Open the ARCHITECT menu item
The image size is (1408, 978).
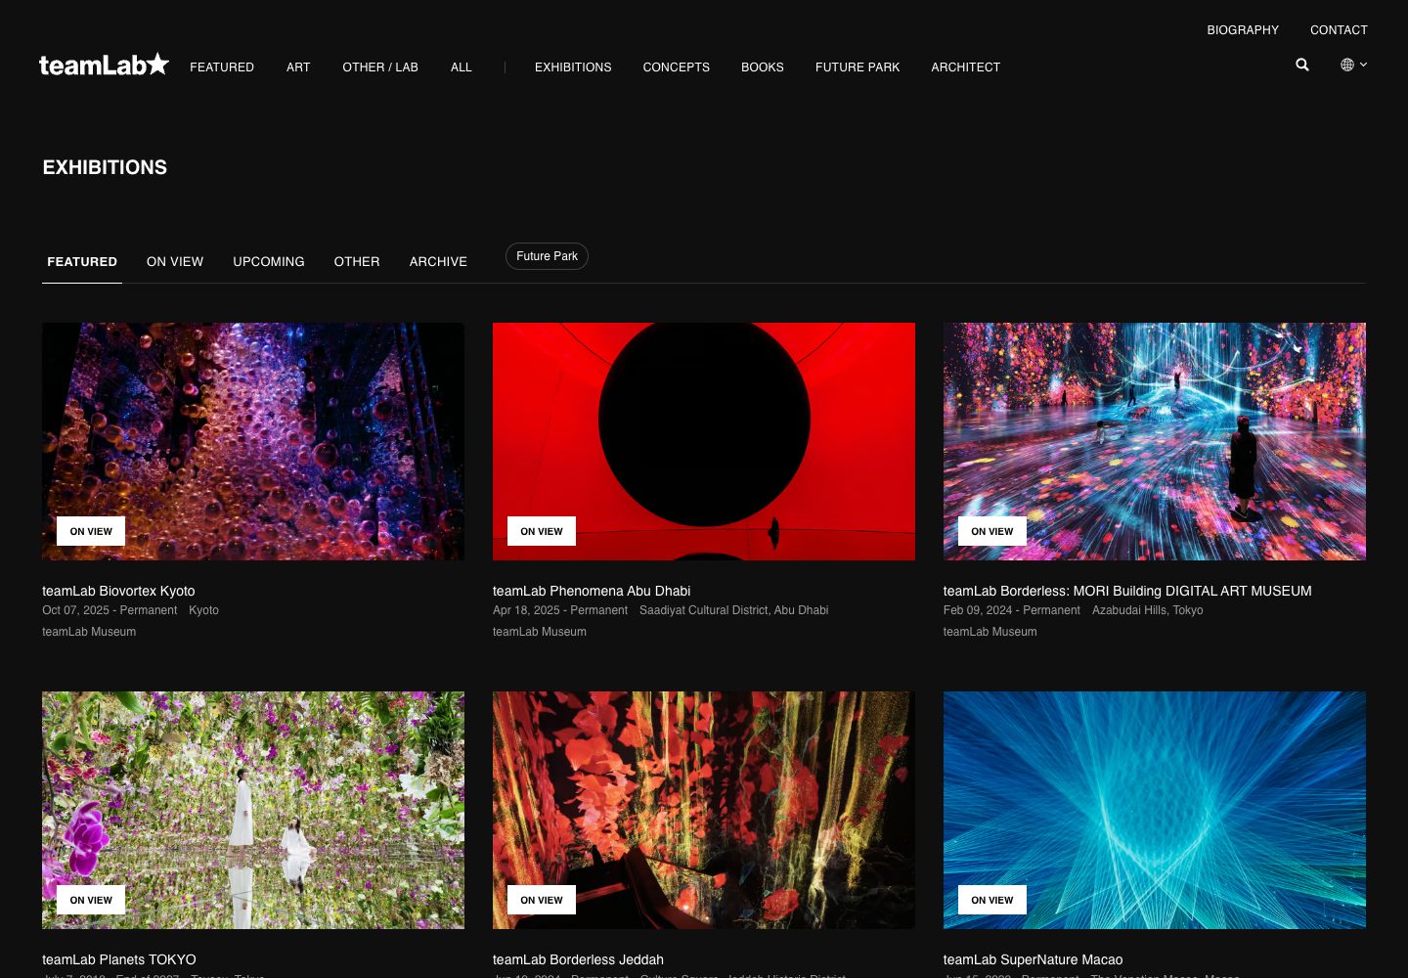[966, 67]
